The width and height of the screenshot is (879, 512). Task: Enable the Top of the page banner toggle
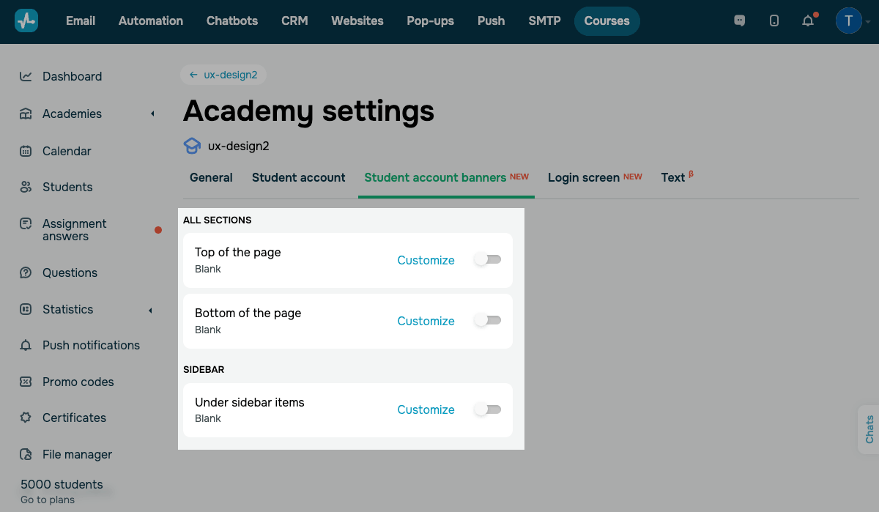tap(488, 260)
